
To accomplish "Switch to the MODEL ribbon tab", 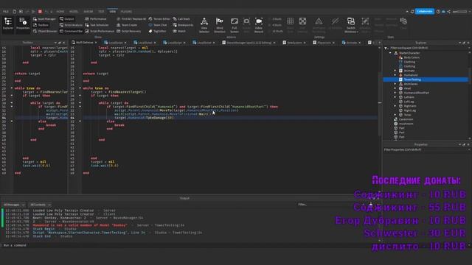I will point(74,12).
